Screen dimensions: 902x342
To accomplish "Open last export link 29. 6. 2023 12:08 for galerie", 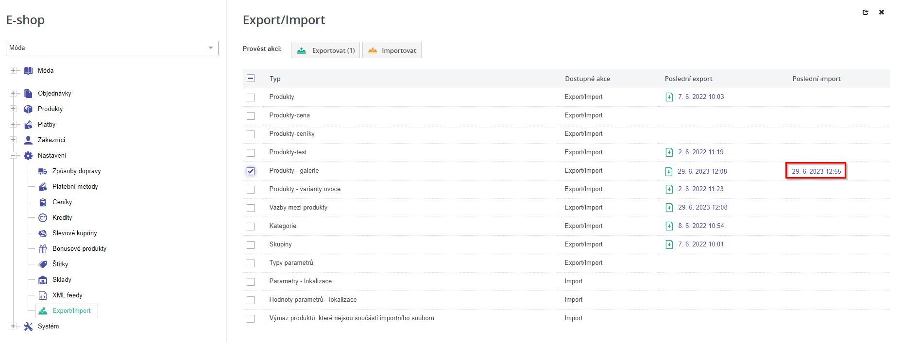I will tap(702, 171).
